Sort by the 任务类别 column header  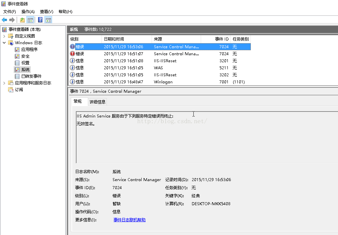click(x=240, y=39)
